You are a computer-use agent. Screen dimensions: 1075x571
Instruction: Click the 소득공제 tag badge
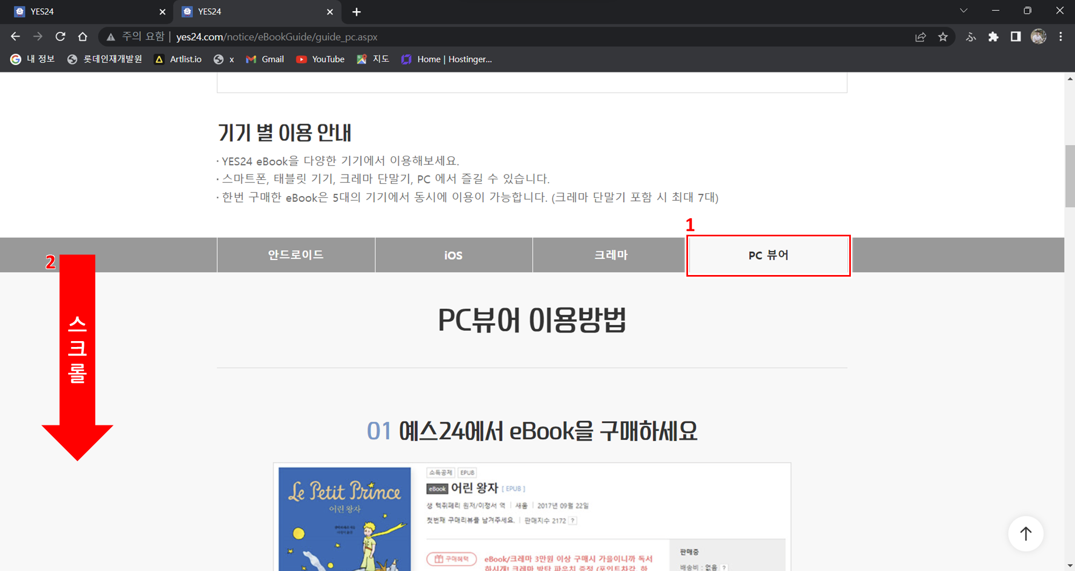pyautogui.click(x=441, y=473)
